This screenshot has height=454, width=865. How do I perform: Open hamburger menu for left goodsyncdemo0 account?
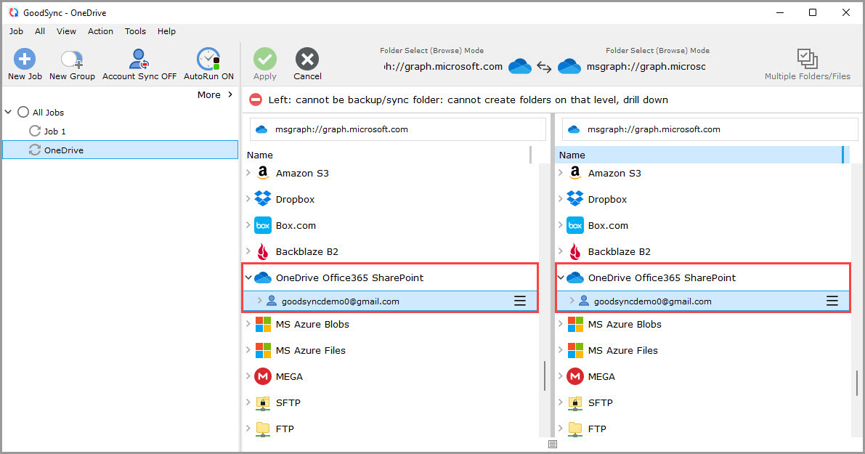click(520, 301)
